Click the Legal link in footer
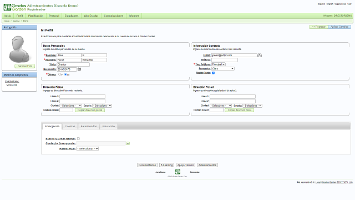The image size is (355, 200). pyautogui.click(x=318, y=182)
